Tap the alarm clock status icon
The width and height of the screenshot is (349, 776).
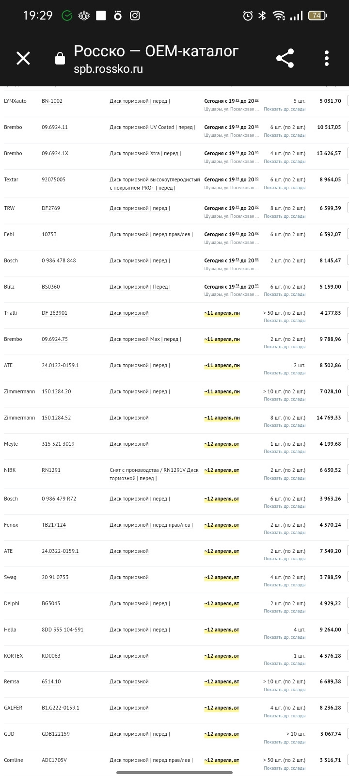[x=248, y=16]
